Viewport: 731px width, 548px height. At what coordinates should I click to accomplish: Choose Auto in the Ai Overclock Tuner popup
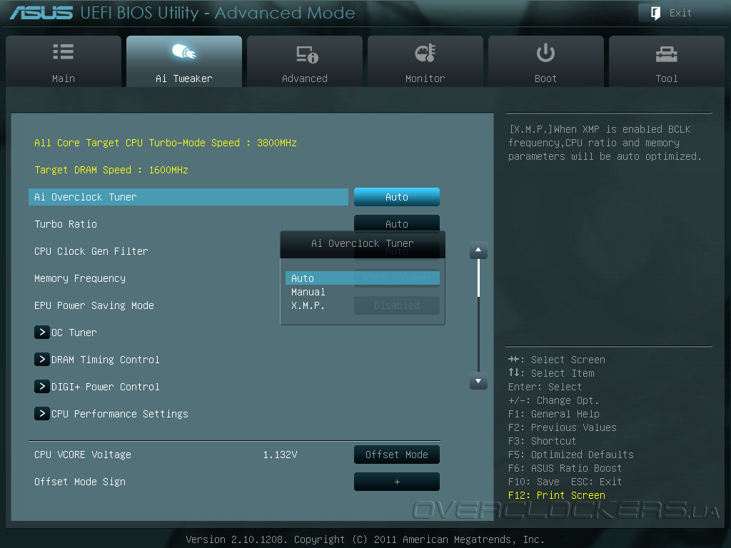coord(362,278)
